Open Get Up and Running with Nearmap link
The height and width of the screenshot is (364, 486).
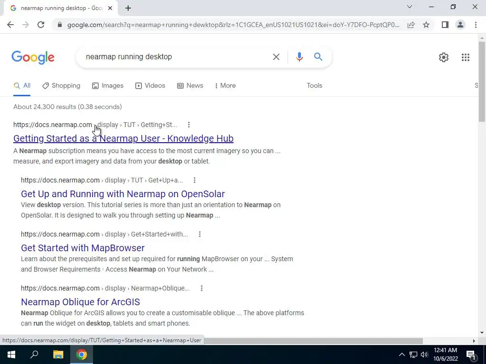click(123, 194)
